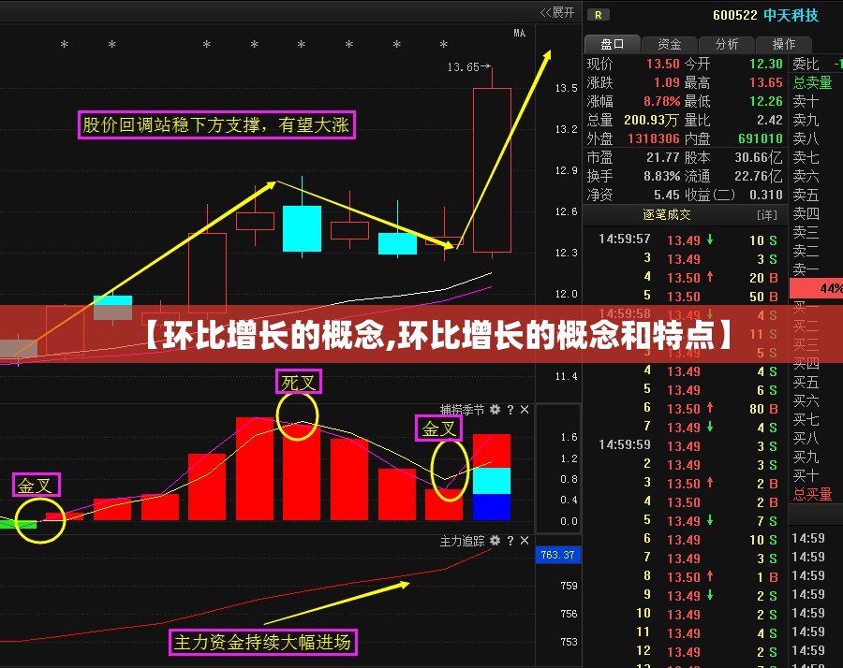The image size is (843, 668).
Task: Click help question mark for 捕捞季节
Action: [x=510, y=410]
